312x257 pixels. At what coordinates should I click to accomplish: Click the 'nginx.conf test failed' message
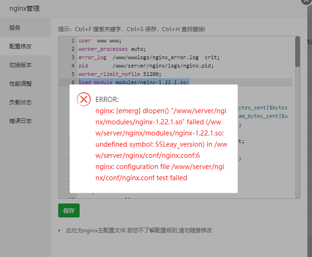coord(155,178)
